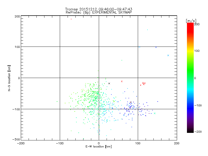The height and width of the screenshot is (156, 208).
Task: Select the light blue X marker farthest east
Action: [x=168, y=55]
